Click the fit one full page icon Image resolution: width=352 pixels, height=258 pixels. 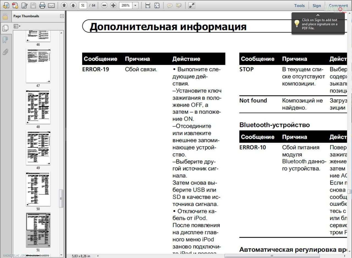click(157, 5)
